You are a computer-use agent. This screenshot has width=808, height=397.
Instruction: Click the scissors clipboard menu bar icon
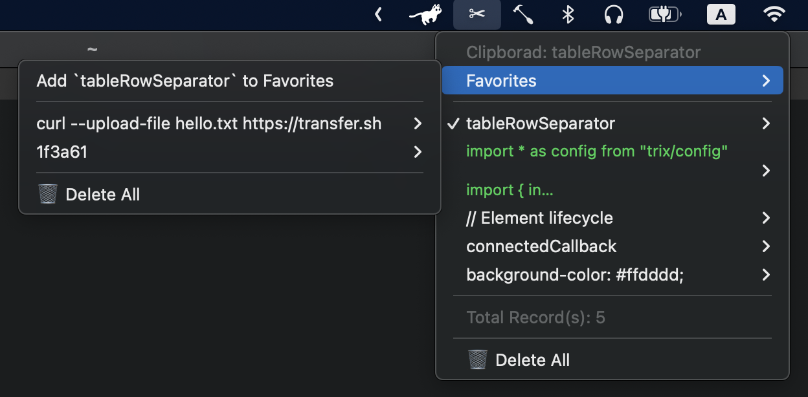[477, 14]
